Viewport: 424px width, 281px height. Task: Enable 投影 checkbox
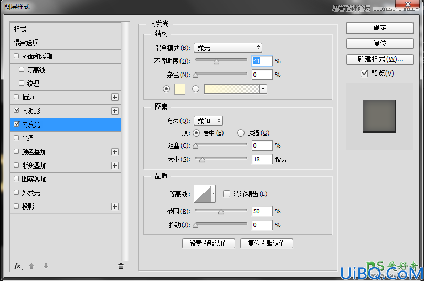(16, 206)
